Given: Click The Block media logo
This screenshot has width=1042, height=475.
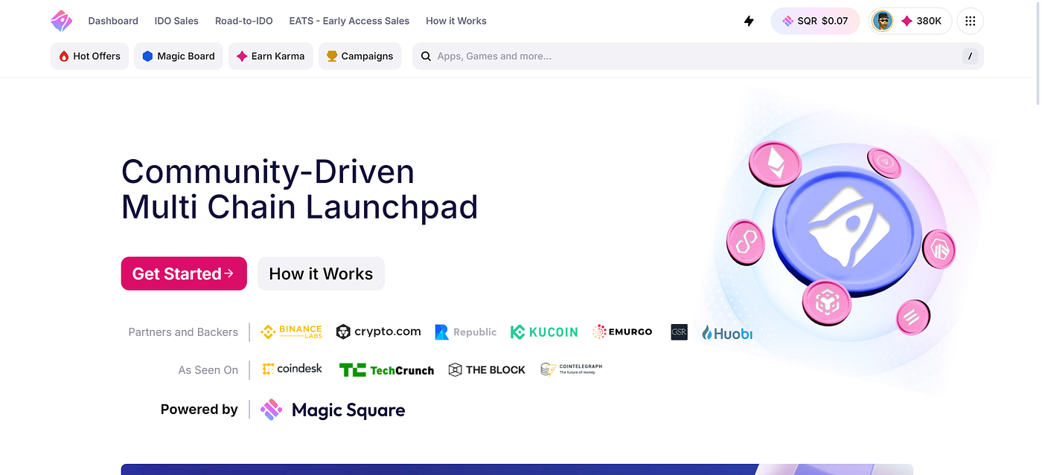Looking at the screenshot, I should pos(487,369).
